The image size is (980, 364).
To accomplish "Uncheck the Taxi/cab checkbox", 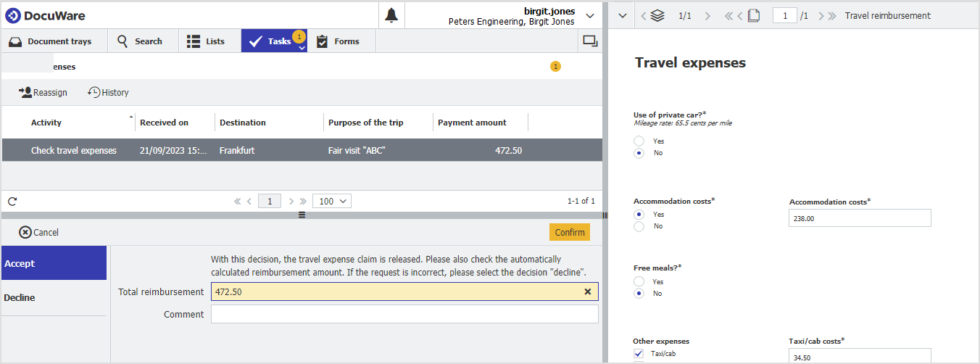I will (639, 353).
